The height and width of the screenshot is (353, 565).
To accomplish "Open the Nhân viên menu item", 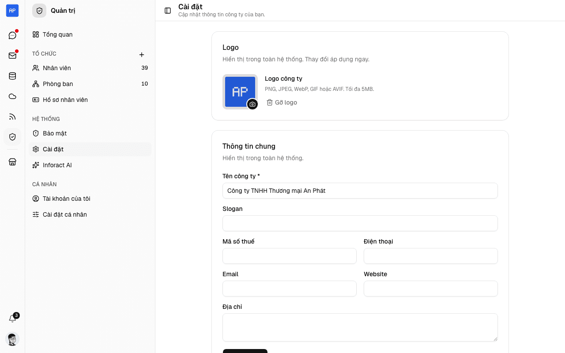I will click(x=90, y=68).
